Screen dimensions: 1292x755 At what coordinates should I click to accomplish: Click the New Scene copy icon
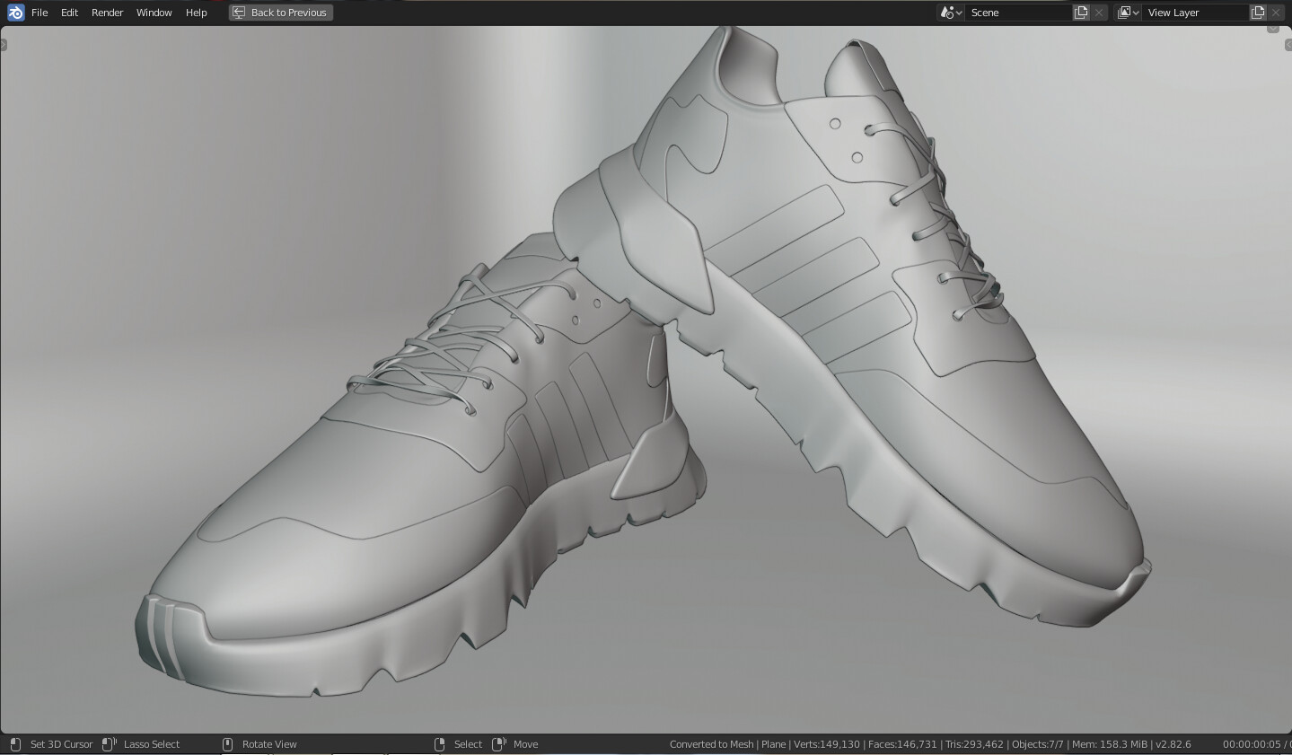(x=1081, y=13)
